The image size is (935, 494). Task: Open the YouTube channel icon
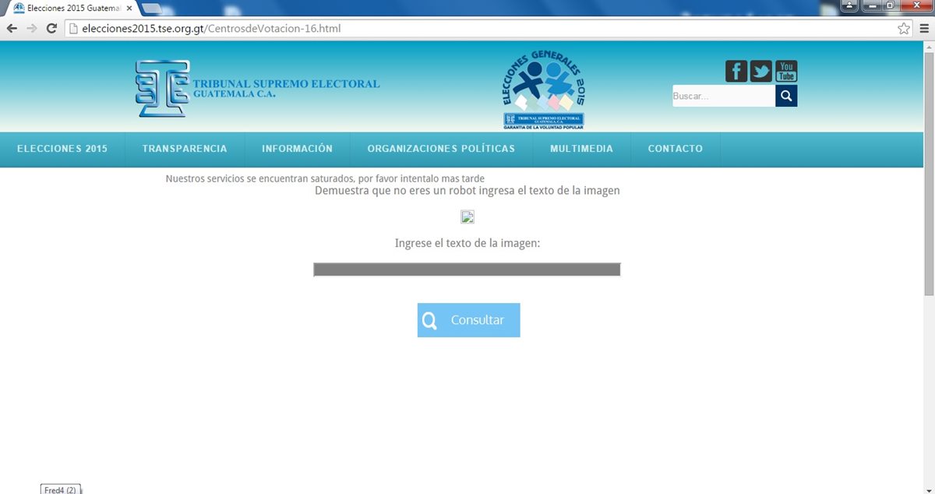tap(786, 71)
